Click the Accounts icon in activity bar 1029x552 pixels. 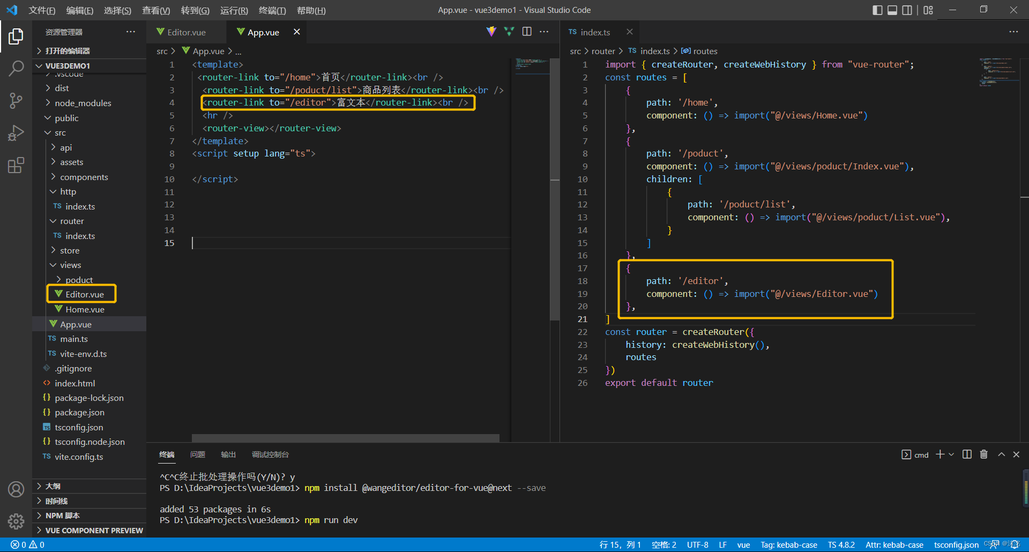(x=16, y=489)
